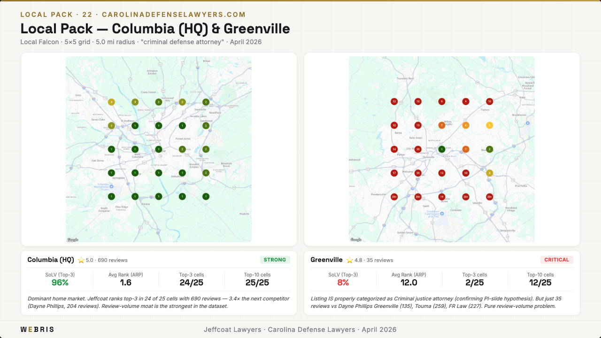Click the "Dominant home market" note under Columbia
This screenshot has width=601, height=338.
pyautogui.click(x=159, y=302)
